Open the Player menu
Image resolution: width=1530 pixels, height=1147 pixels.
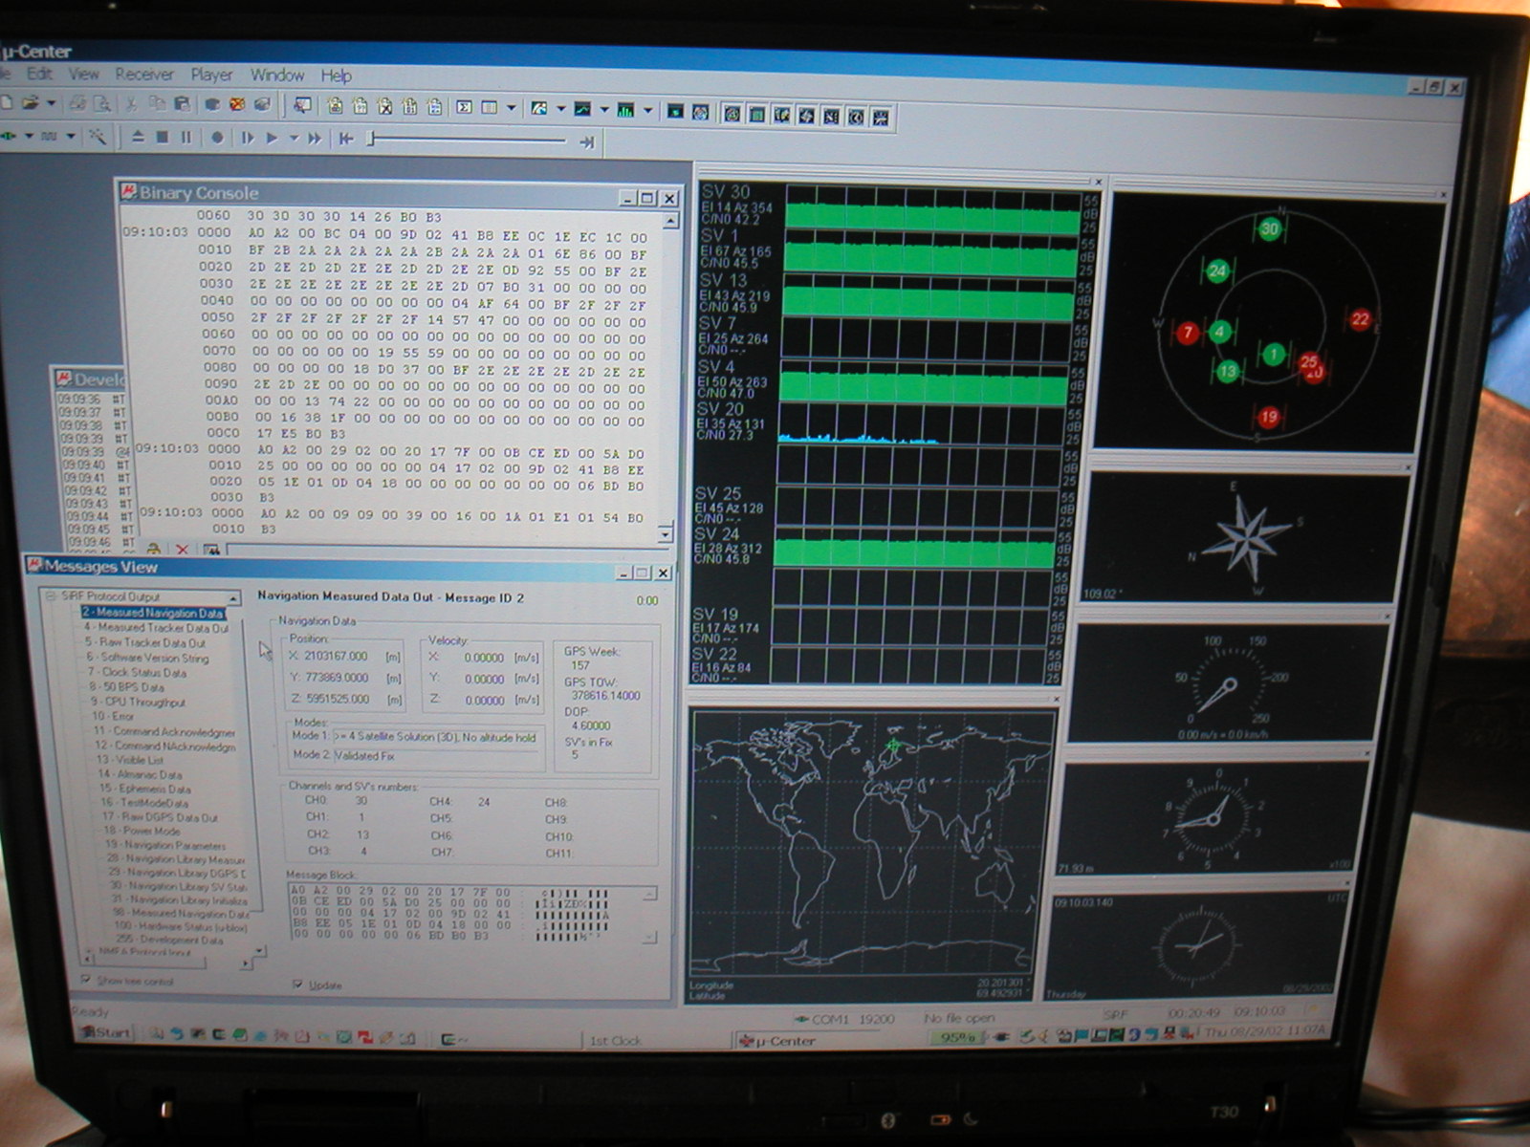pyautogui.click(x=211, y=75)
